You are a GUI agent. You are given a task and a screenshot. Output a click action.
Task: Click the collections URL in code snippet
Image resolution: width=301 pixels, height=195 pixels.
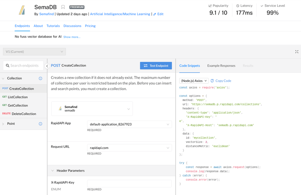pyautogui.click(x=226, y=104)
